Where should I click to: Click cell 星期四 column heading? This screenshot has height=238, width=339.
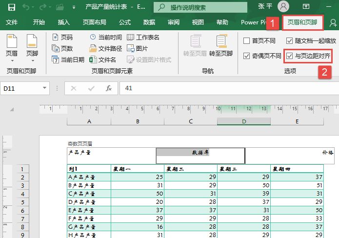click(297, 169)
